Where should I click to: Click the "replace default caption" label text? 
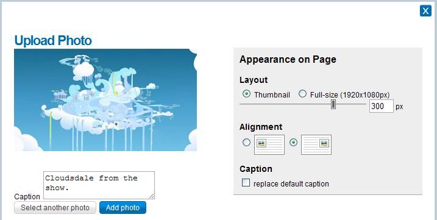[291, 184]
